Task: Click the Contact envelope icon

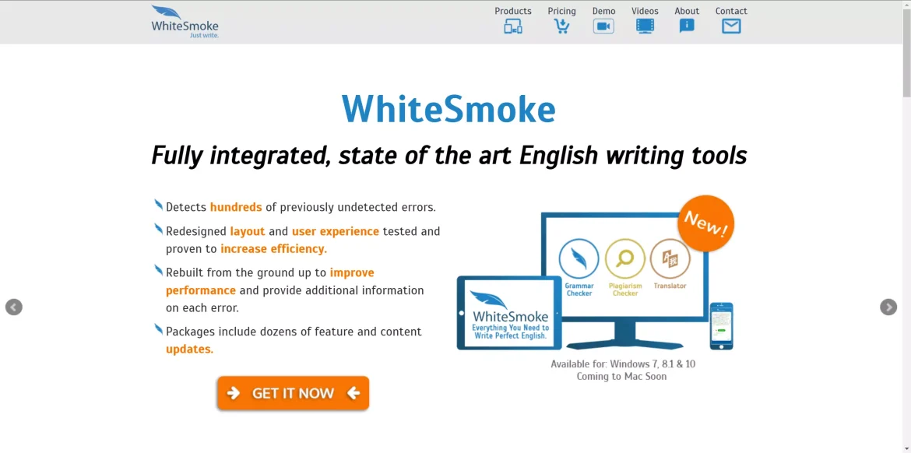Action: point(731,26)
